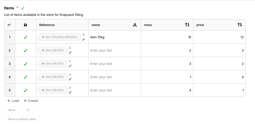Open the row 4 item reference selector
The width and height of the screenshot is (255, 124).
[x=53, y=77]
